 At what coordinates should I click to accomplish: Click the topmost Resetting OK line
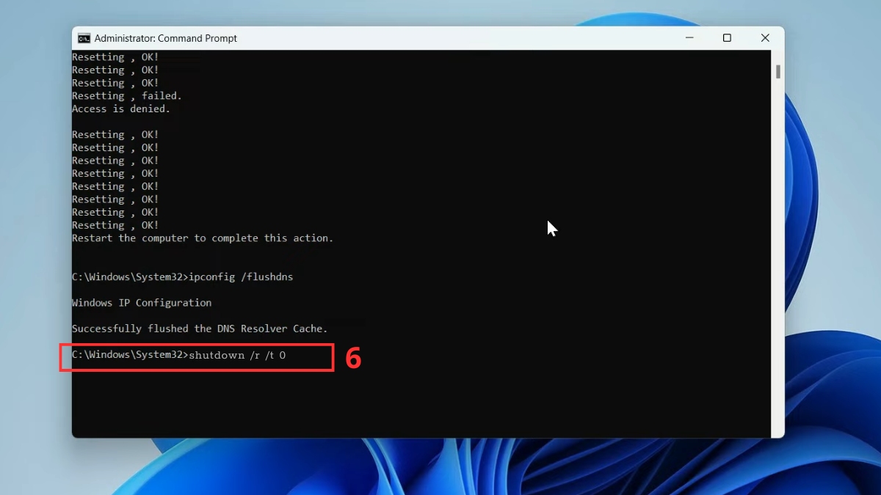point(114,56)
